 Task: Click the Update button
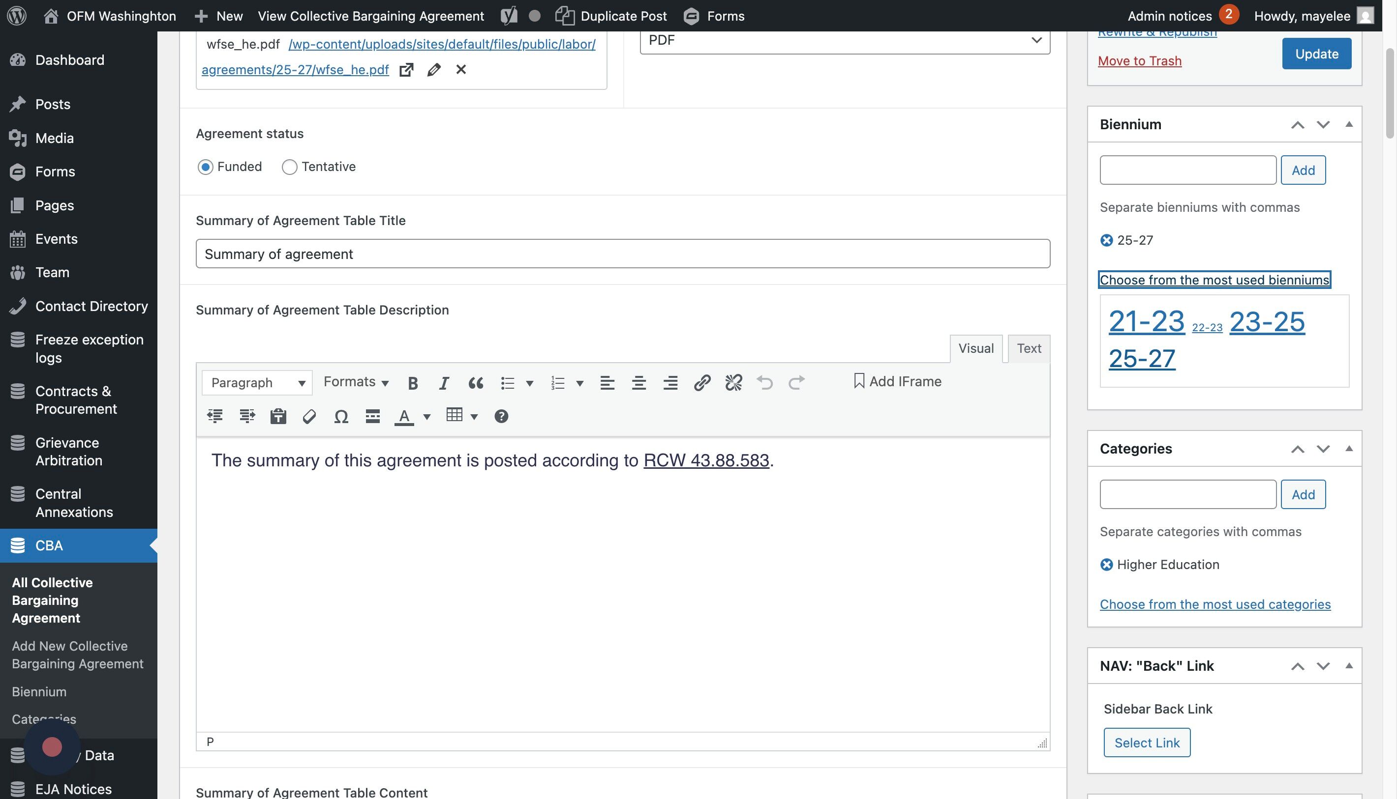point(1316,54)
